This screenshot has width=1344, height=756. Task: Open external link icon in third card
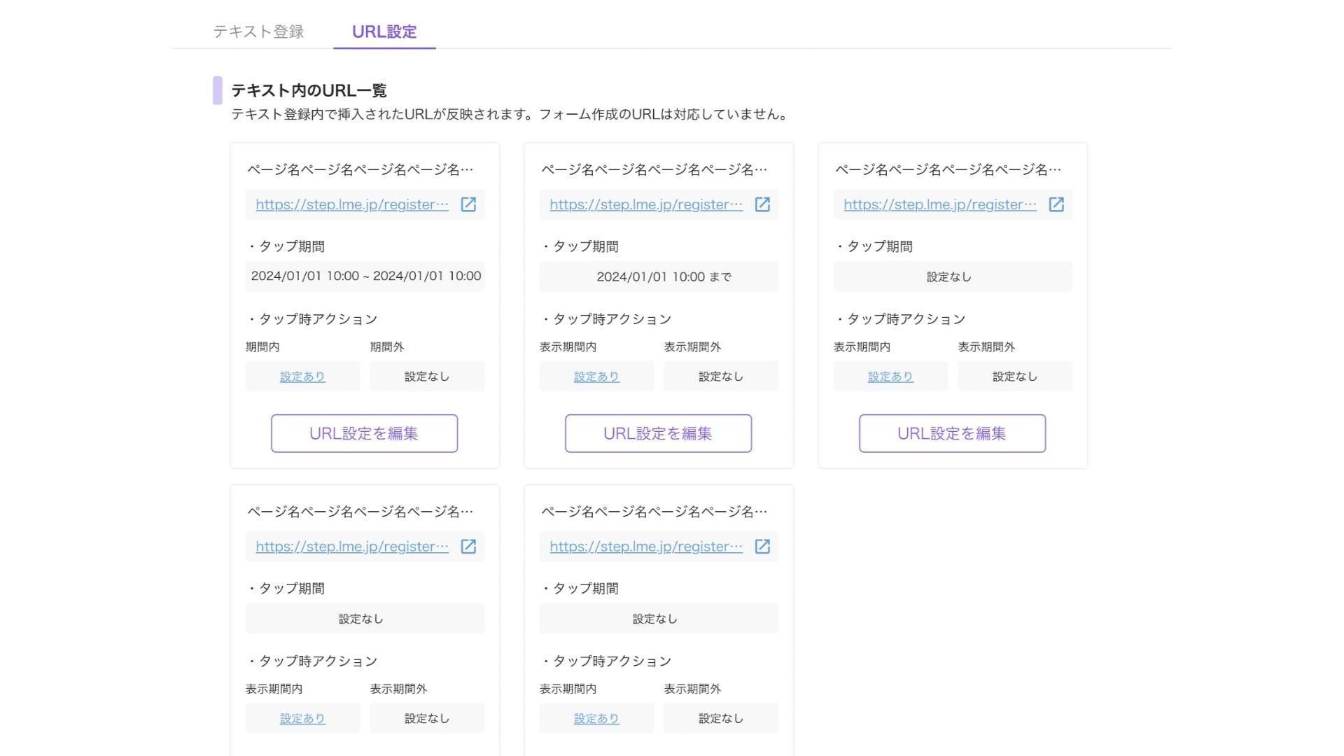[1056, 204]
